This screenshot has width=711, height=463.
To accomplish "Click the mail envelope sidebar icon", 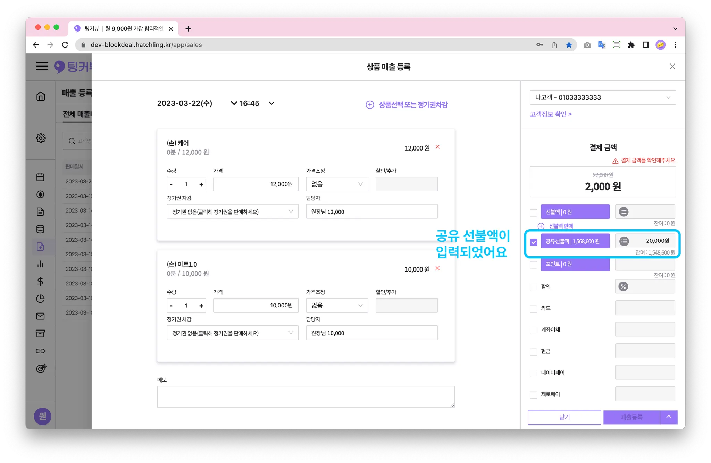I will pos(40,316).
